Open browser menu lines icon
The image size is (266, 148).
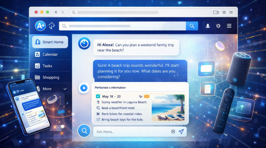pyautogui.click(x=231, y=12)
